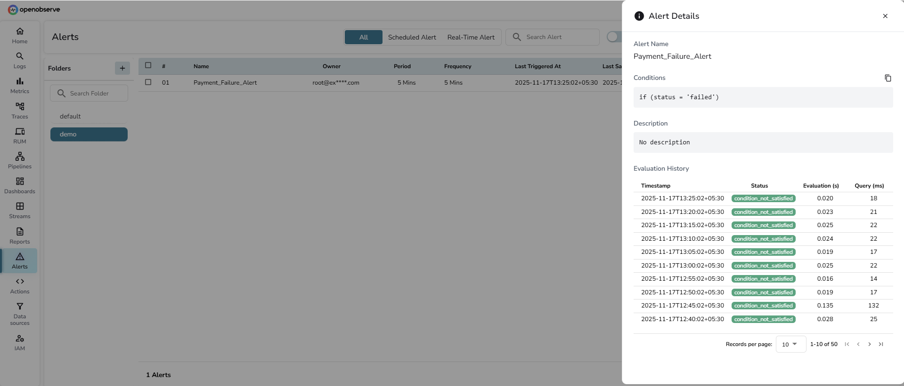The height and width of the screenshot is (386, 904).
Task: Close the Alert Details panel
Action: [885, 16]
